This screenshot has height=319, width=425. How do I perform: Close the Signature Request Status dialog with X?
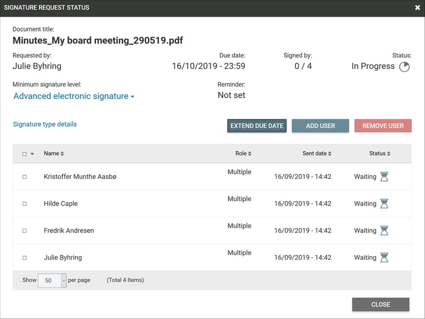click(417, 8)
